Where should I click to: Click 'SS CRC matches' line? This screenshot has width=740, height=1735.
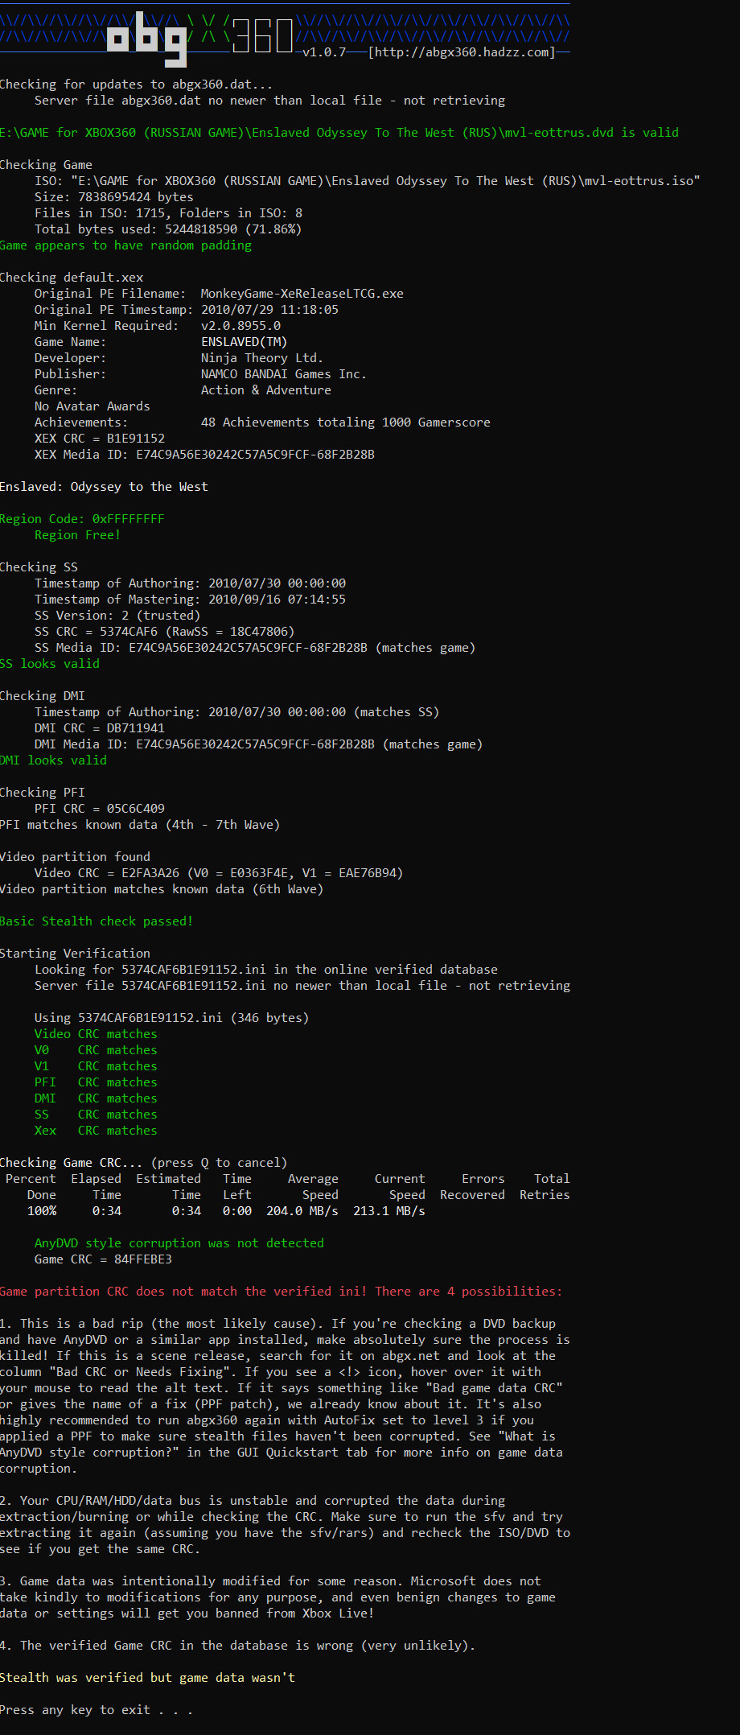coord(96,1115)
